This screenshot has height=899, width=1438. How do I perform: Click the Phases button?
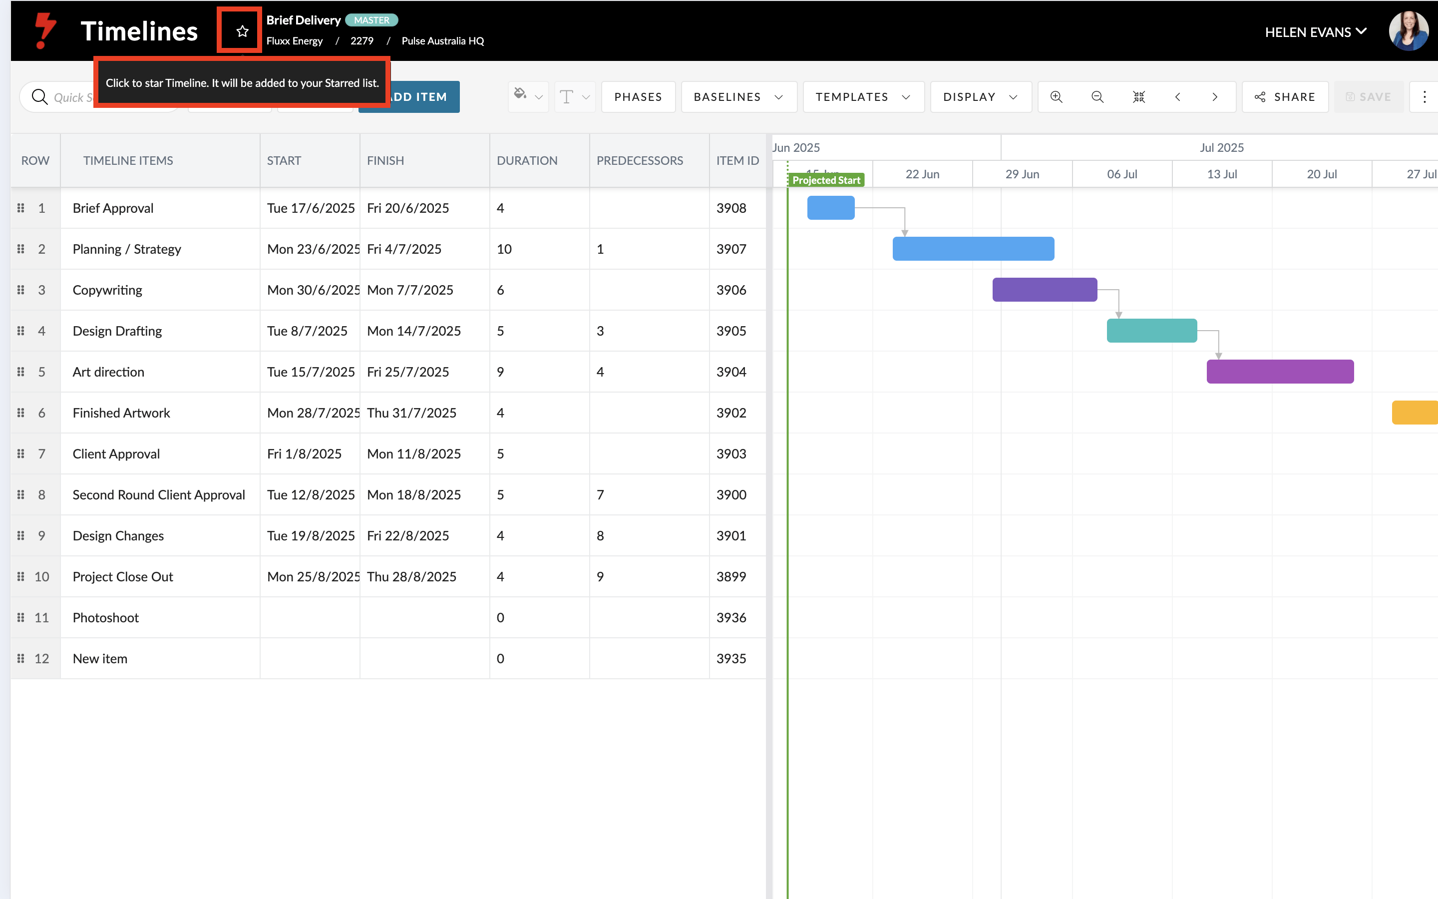638,97
